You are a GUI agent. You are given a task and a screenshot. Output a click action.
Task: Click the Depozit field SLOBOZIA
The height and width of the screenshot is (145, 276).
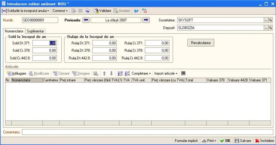point(221,28)
